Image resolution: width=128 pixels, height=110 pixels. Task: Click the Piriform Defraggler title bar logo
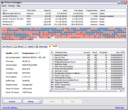[2, 2]
